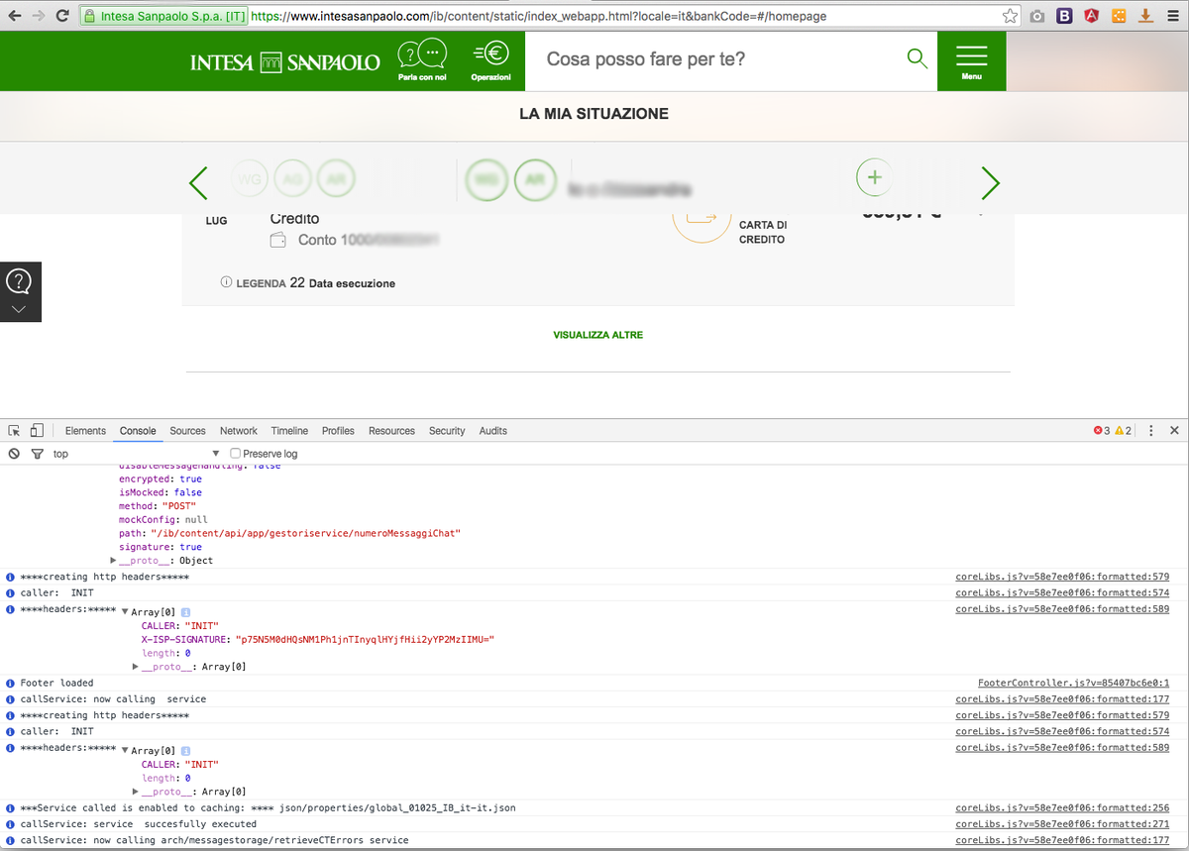Expand the help widget down chevron
This screenshot has width=1189, height=851.
tap(19, 309)
